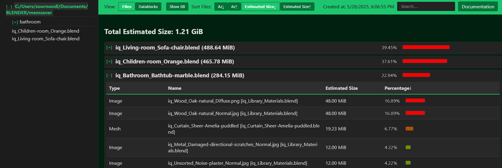This screenshot has height=168, width=502.
Task: Click the 6.77% percentage value
Action: click(x=391, y=129)
